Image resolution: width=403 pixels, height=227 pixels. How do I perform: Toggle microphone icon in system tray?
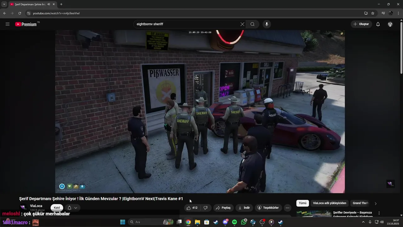pyautogui.click(x=370, y=222)
